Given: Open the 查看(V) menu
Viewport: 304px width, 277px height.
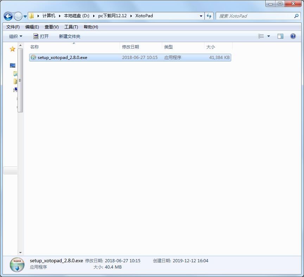Looking at the screenshot, I should click(52, 27).
